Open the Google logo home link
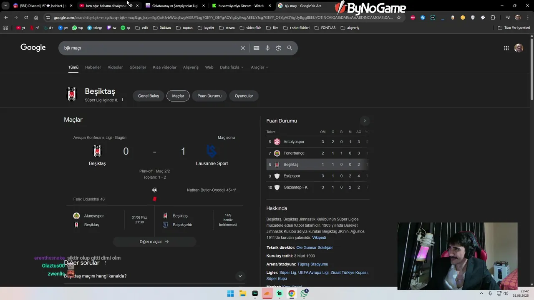This screenshot has height=300, width=534. click(33, 47)
